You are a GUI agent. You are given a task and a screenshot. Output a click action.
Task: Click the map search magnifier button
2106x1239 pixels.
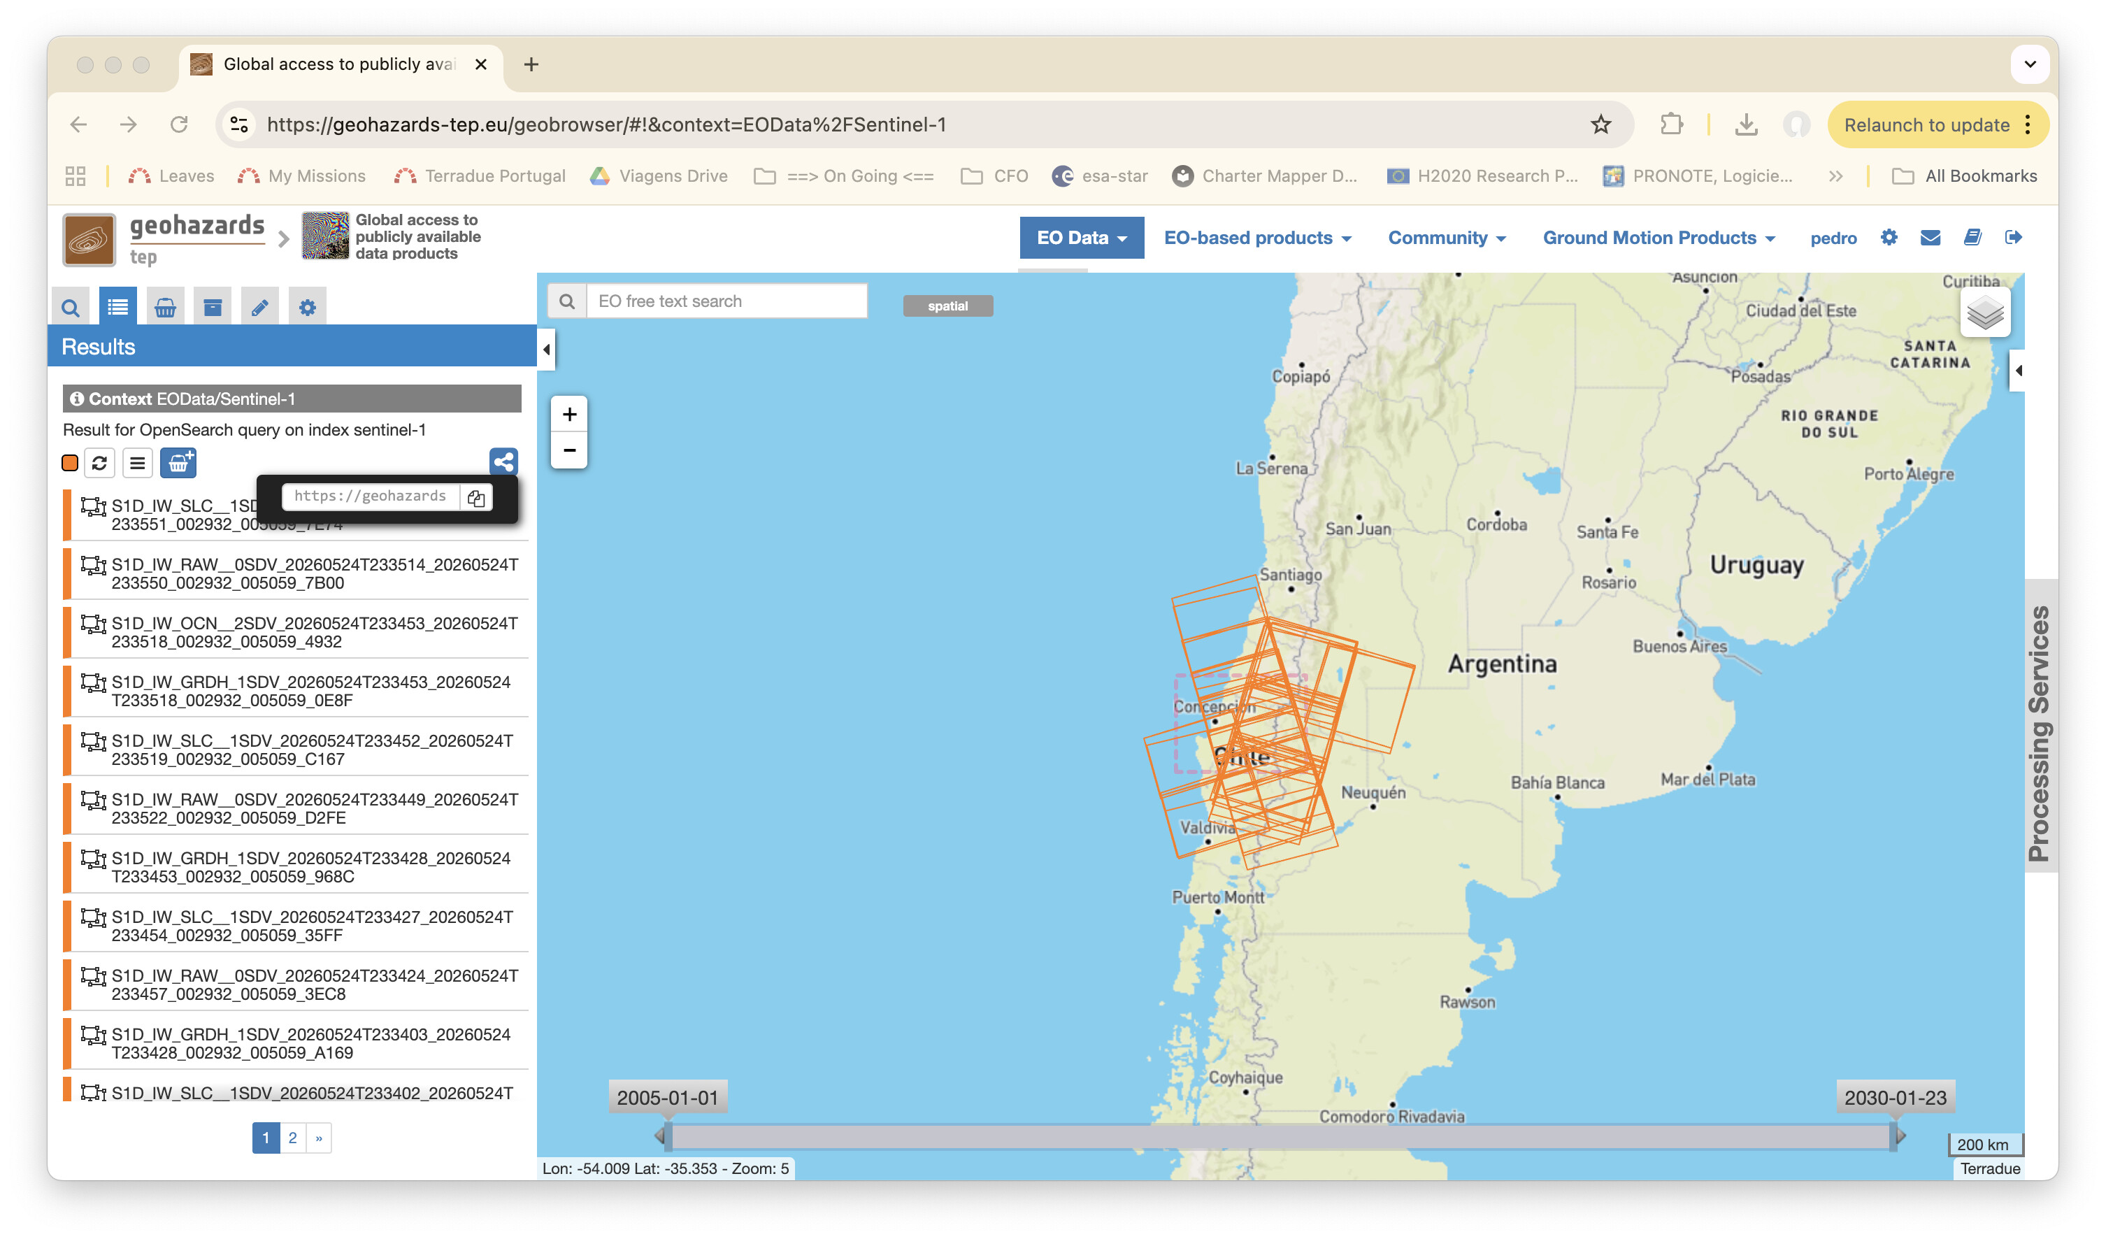tap(568, 301)
